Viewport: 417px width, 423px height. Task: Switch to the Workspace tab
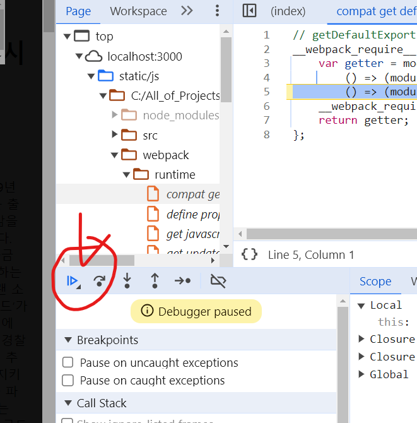[x=138, y=11]
